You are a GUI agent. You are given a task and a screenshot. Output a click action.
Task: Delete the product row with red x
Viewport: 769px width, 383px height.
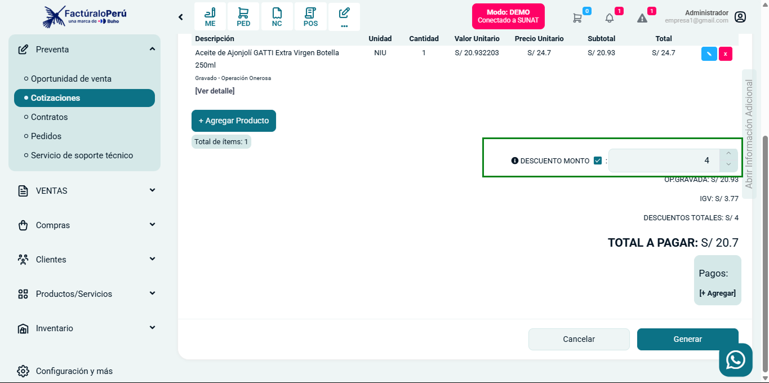tap(726, 54)
